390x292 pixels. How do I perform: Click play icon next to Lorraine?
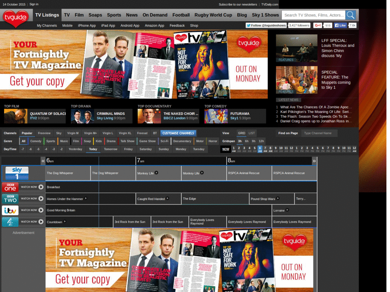(x=287, y=210)
